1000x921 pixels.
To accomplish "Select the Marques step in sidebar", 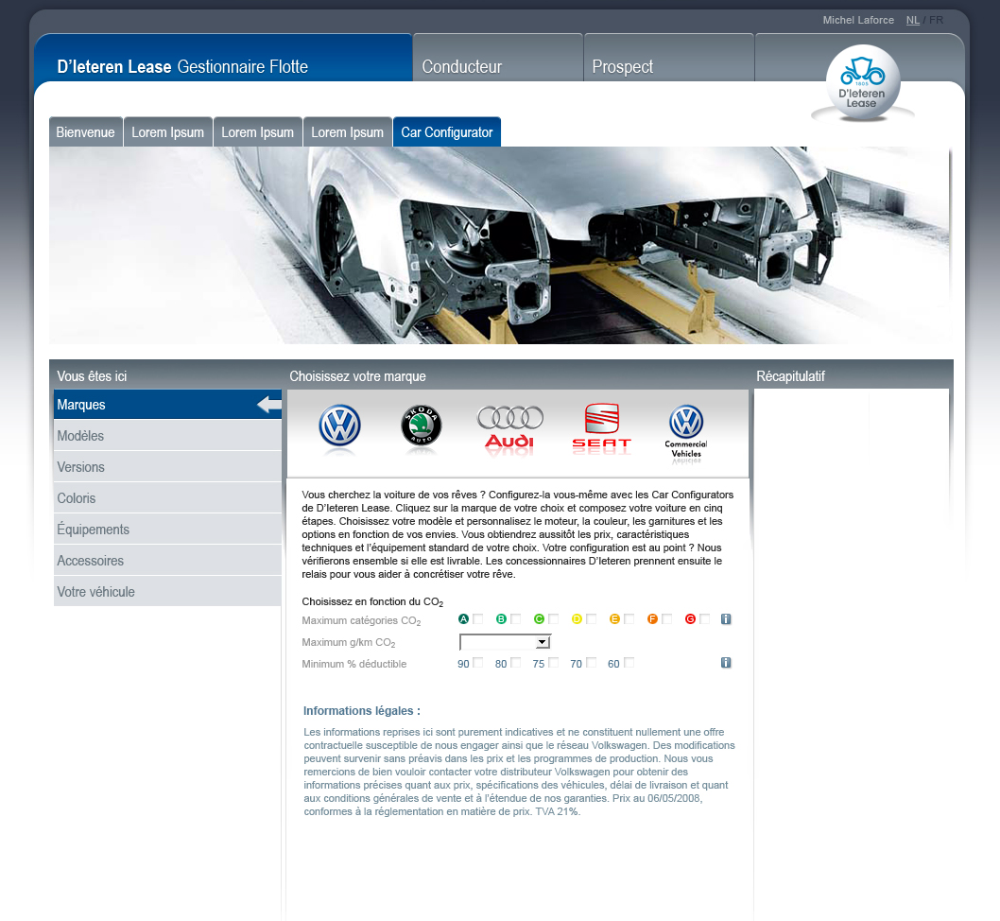I will point(167,405).
